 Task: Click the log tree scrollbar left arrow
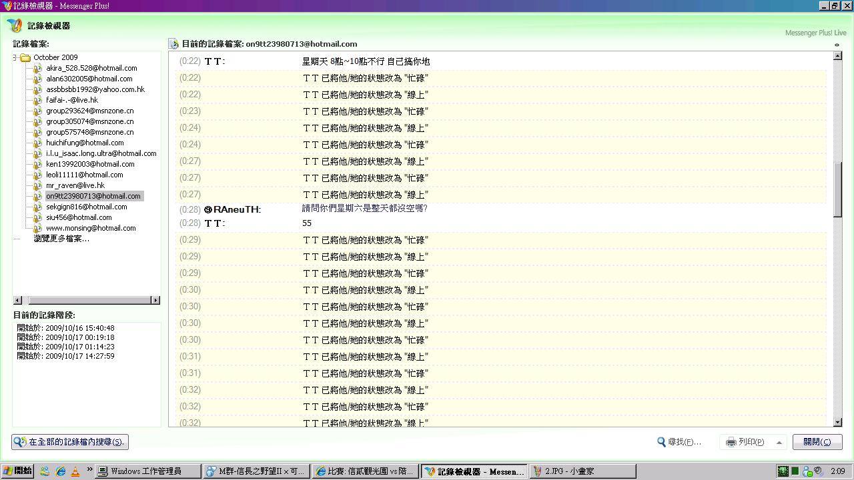coord(17,301)
